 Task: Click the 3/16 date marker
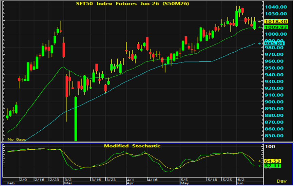[96, 180]
